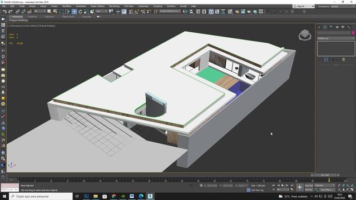The width and height of the screenshot is (356, 200).
Task: Click the taskbar search box
Action: pos(41,196)
